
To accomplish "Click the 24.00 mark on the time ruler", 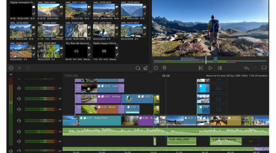I will pos(128,152).
